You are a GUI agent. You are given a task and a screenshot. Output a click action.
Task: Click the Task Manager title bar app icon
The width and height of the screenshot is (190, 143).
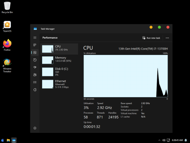click(x=35, y=29)
